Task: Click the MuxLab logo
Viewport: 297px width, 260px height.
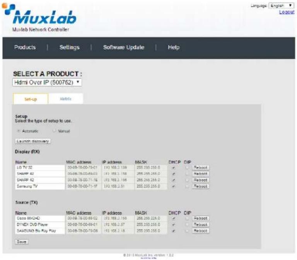Action: click(x=39, y=14)
